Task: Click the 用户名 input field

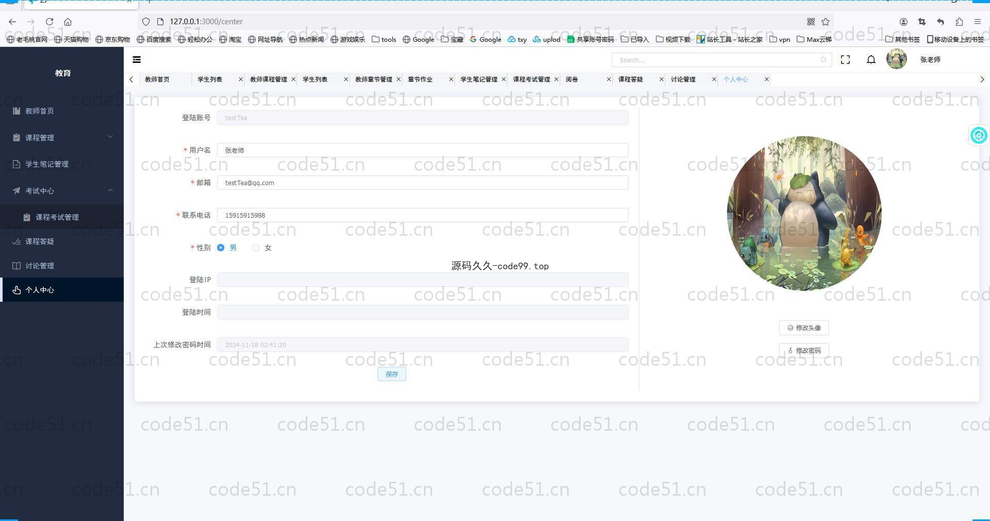Action: tap(422, 150)
